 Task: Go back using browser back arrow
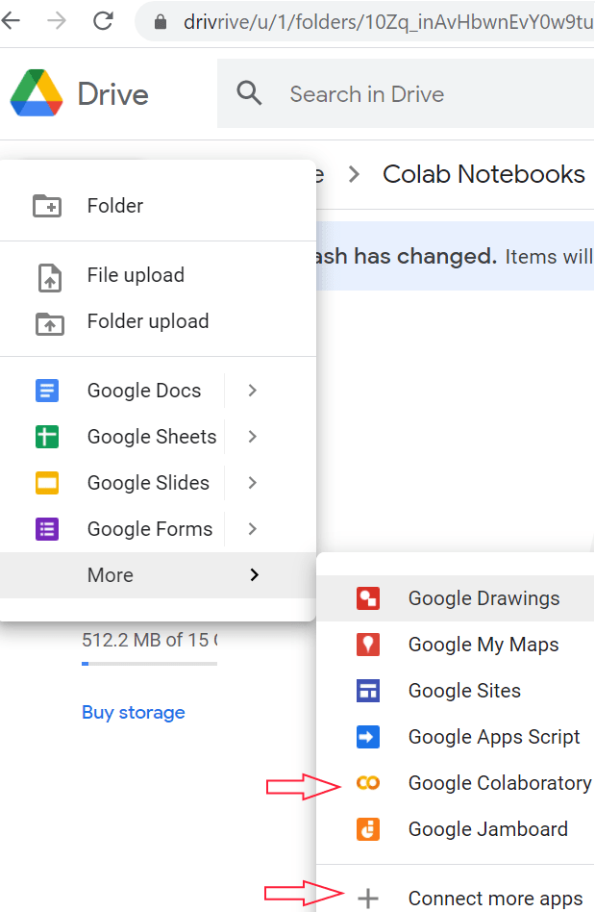(11, 21)
